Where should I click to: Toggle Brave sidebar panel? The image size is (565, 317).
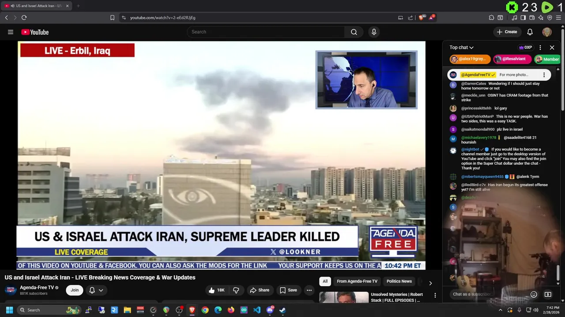tap(523, 18)
